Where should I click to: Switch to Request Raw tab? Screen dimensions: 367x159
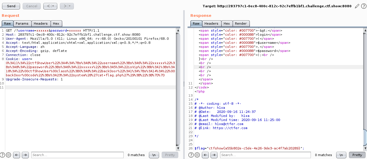pyautogui.click(x=7, y=24)
